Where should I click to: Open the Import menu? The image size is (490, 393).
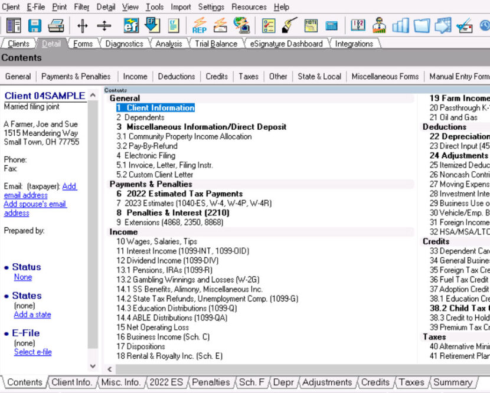click(x=181, y=7)
